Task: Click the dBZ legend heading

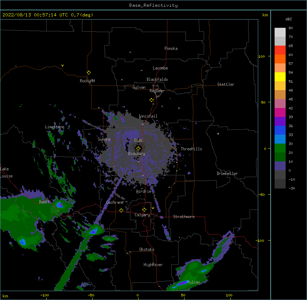Action: 288,19
